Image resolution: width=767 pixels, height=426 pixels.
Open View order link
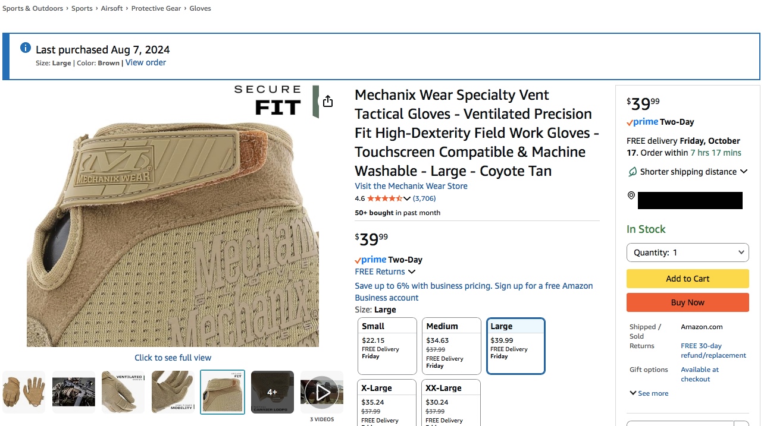[146, 62]
